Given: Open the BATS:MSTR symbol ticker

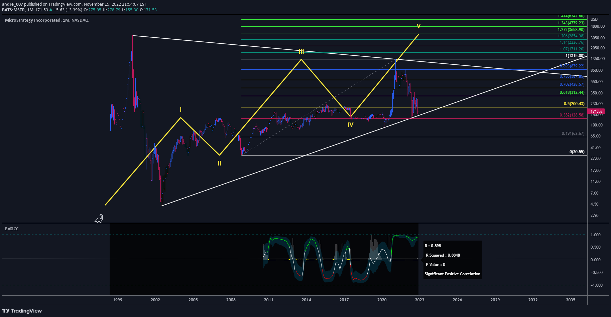Looking at the screenshot, I should pos(12,10).
